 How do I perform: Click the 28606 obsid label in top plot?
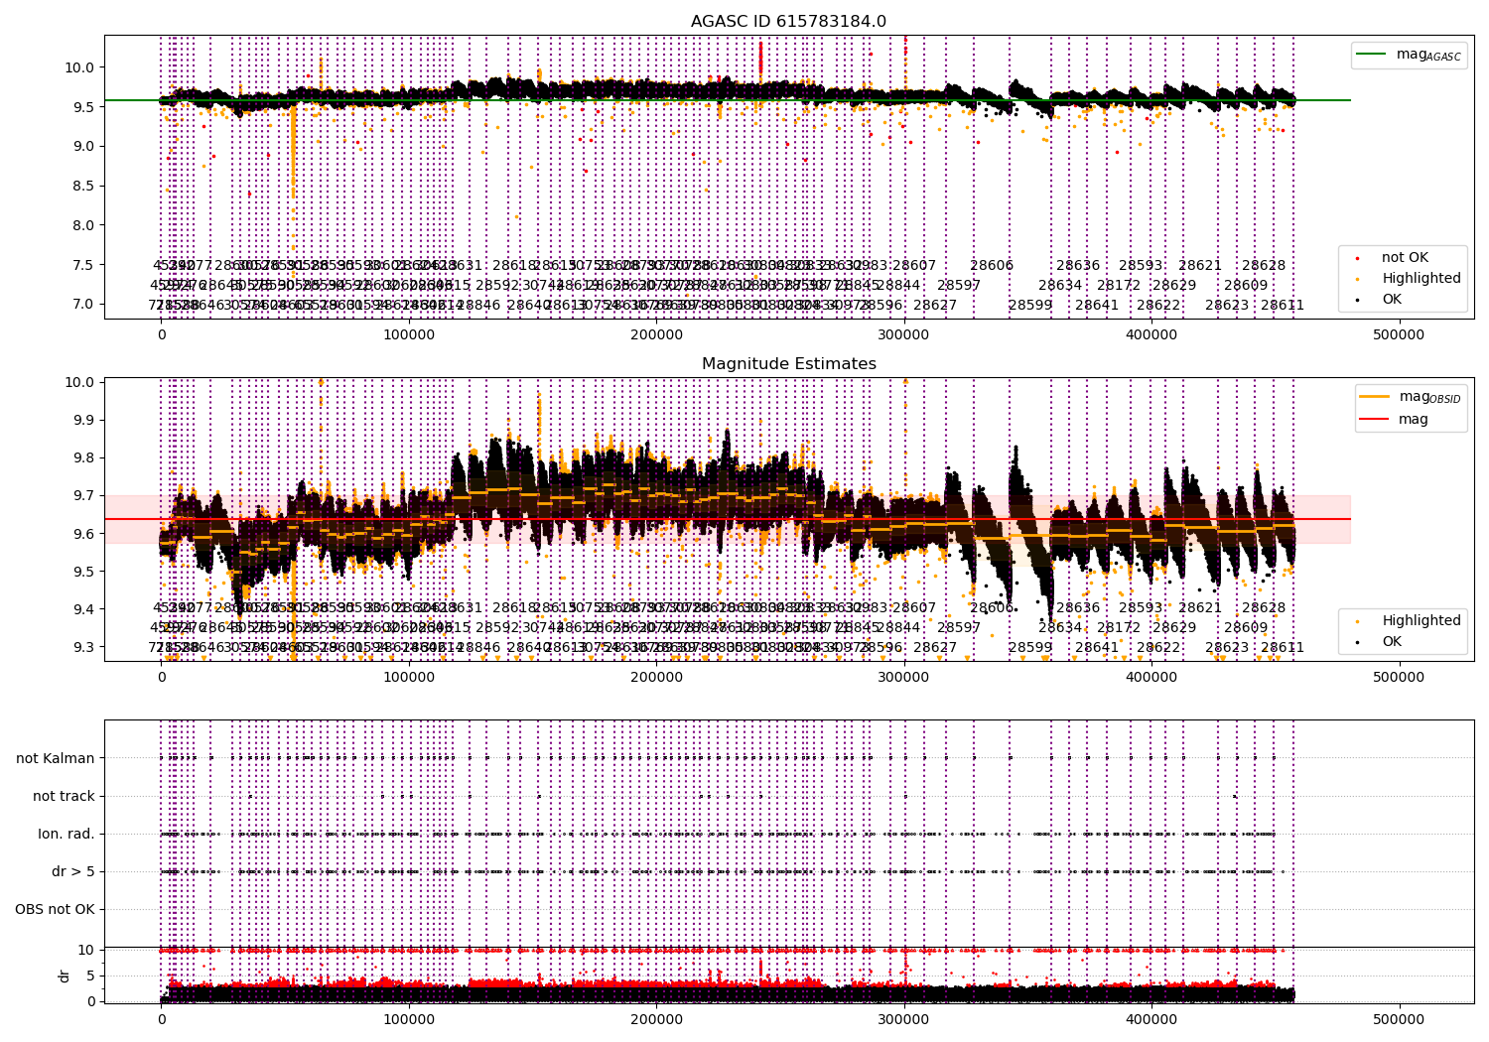click(991, 265)
